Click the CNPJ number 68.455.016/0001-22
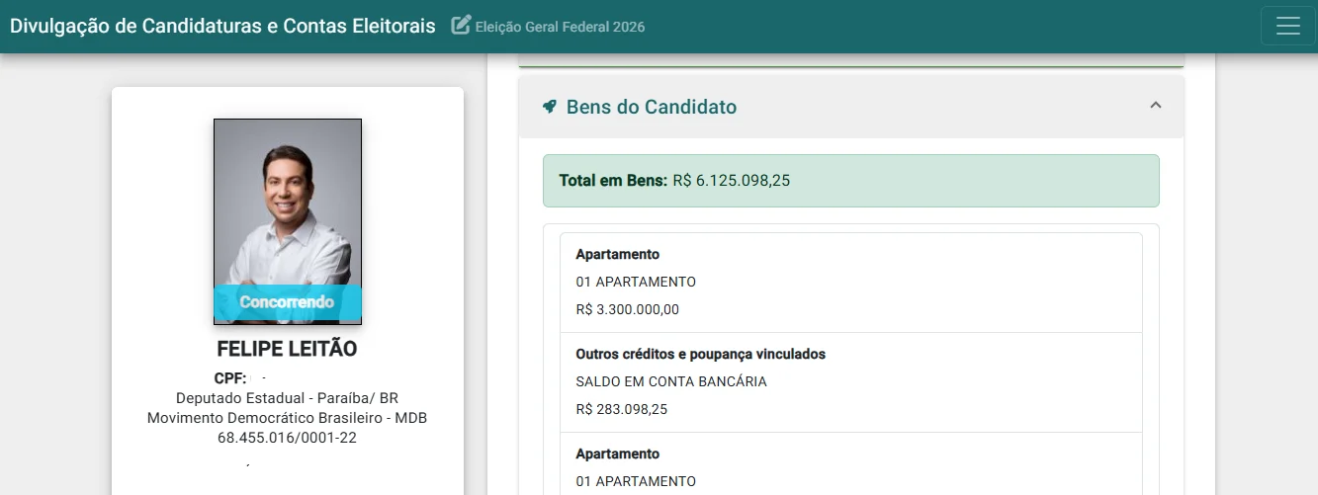 [287, 437]
